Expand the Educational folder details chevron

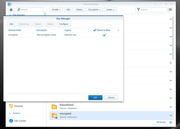tap(171, 107)
